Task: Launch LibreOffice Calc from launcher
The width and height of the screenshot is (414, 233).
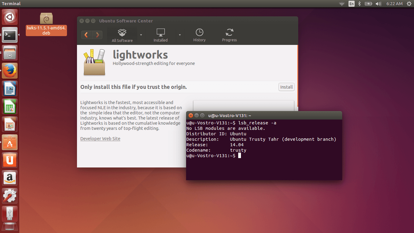Action: [10, 106]
